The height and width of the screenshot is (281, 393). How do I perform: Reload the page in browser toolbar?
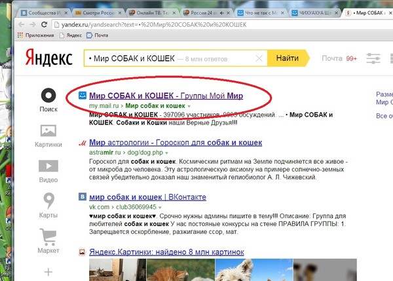click(45, 25)
